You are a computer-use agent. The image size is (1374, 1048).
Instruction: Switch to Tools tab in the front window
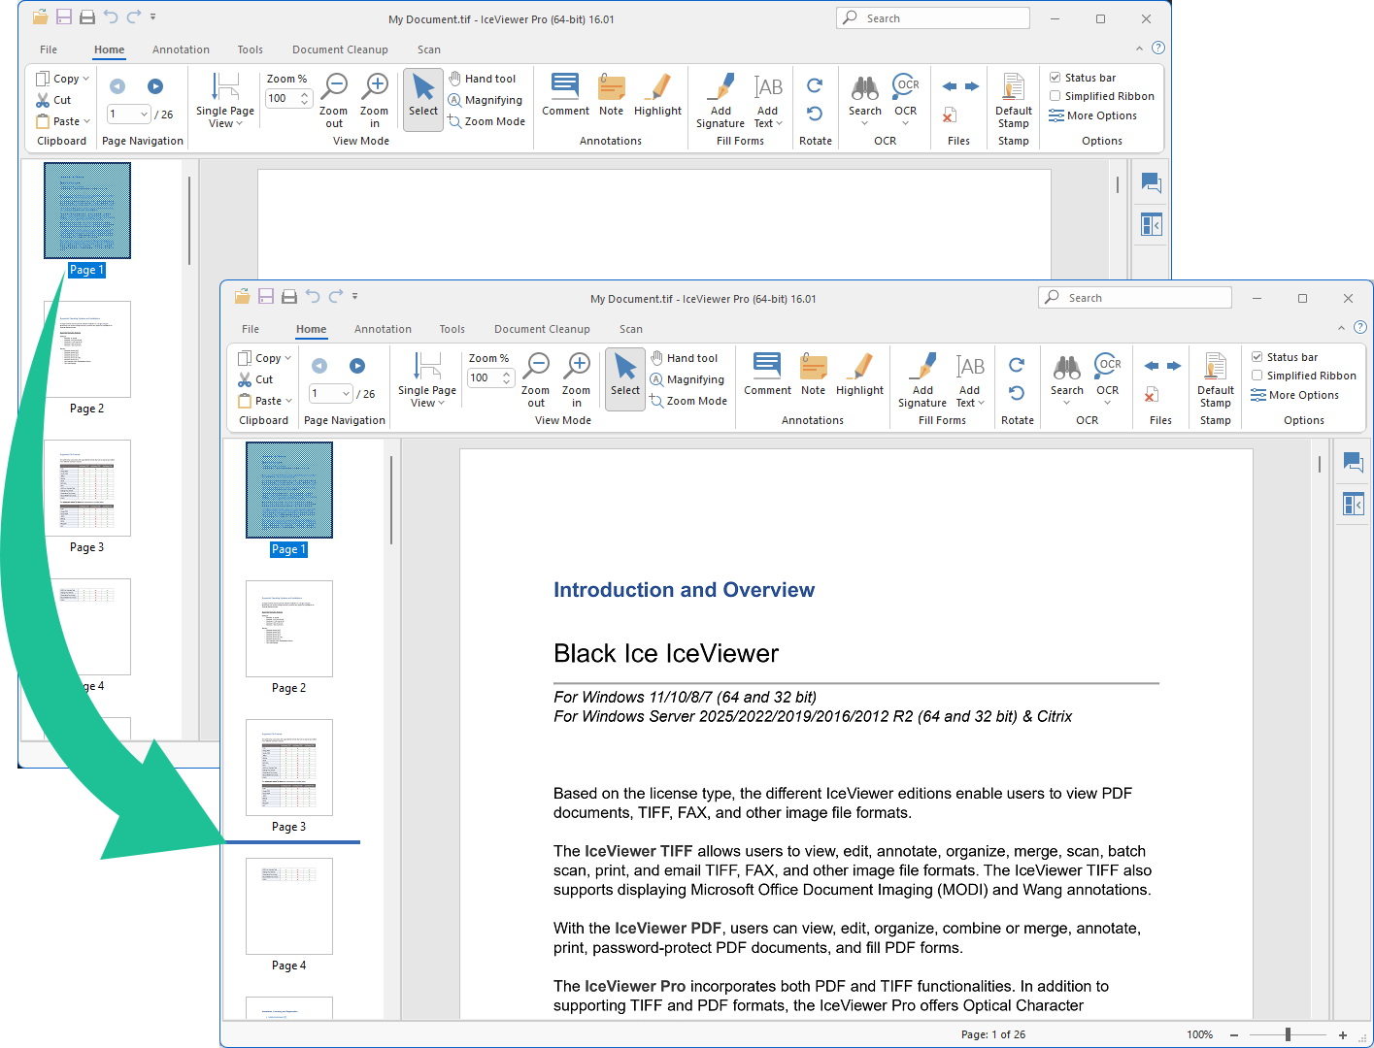(452, 329)
